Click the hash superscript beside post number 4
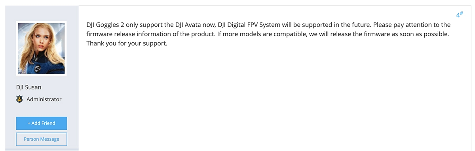 (462, 13)
